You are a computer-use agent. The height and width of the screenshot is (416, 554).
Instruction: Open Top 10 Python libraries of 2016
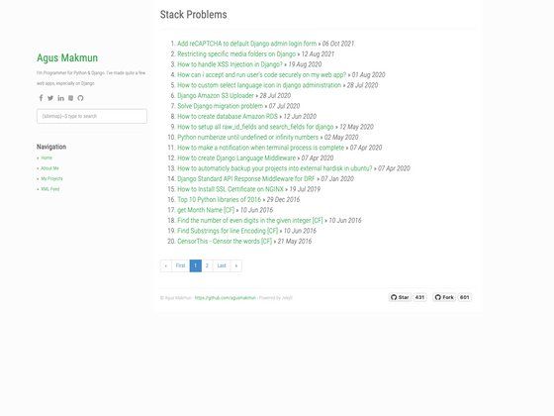219,199
